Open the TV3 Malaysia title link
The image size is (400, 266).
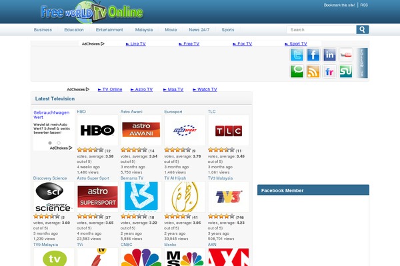pos(220,178)
